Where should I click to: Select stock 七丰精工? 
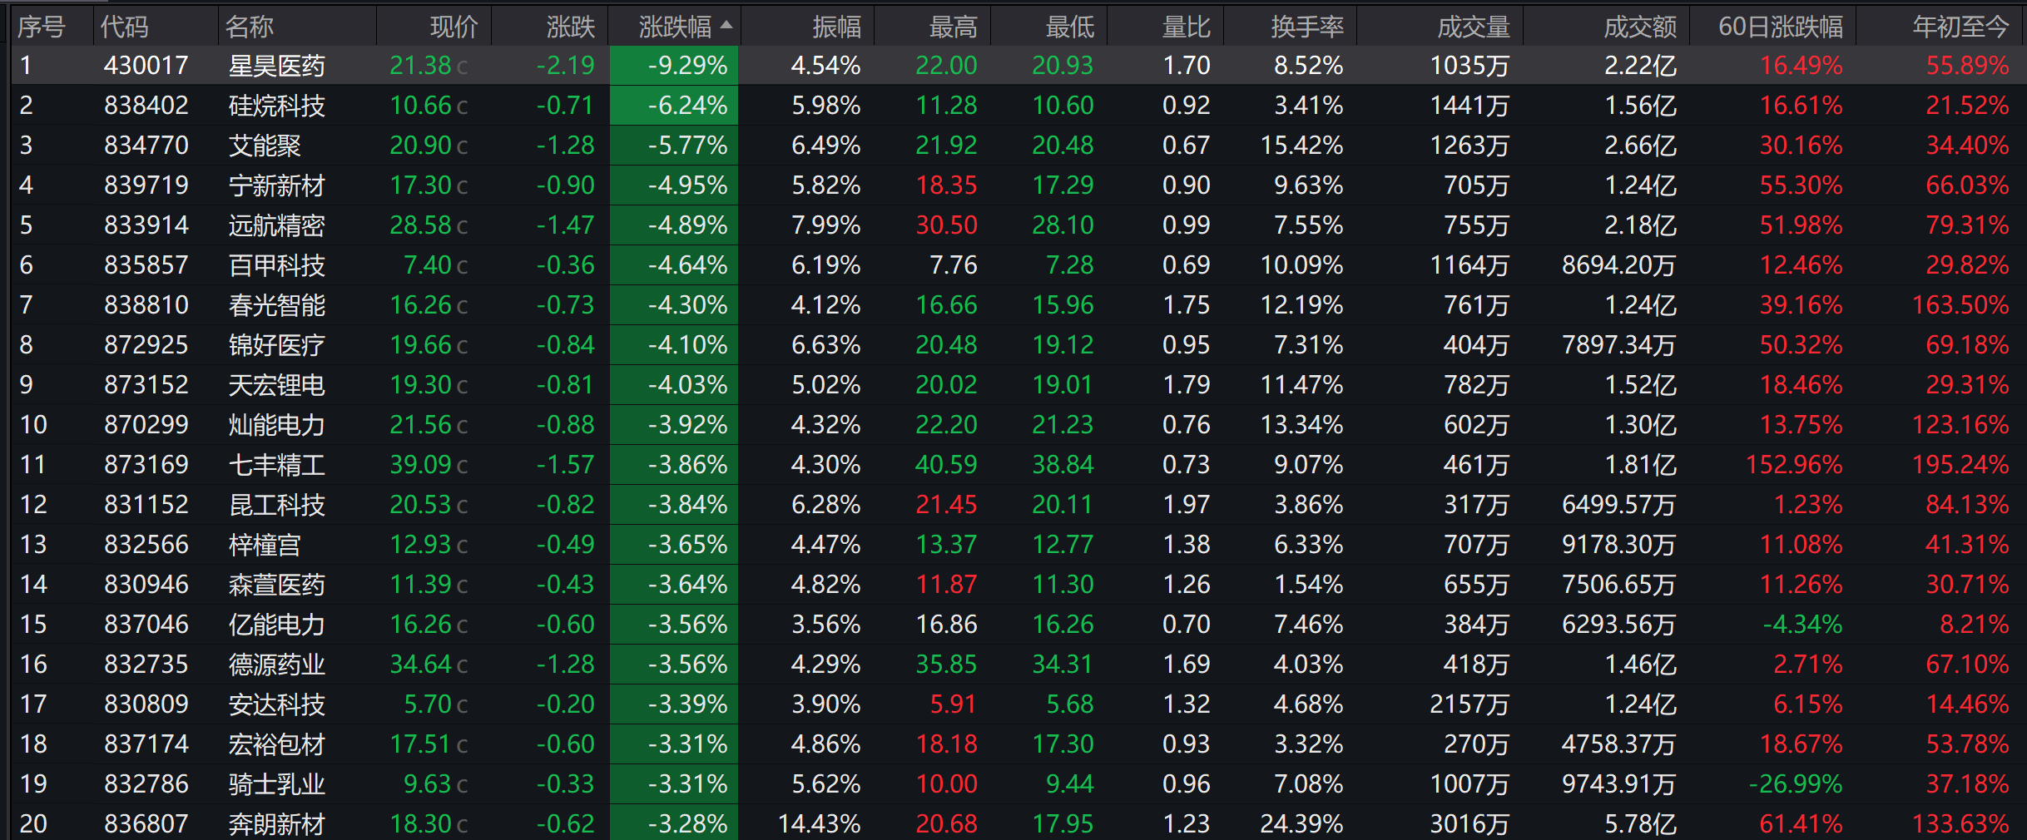277,465
